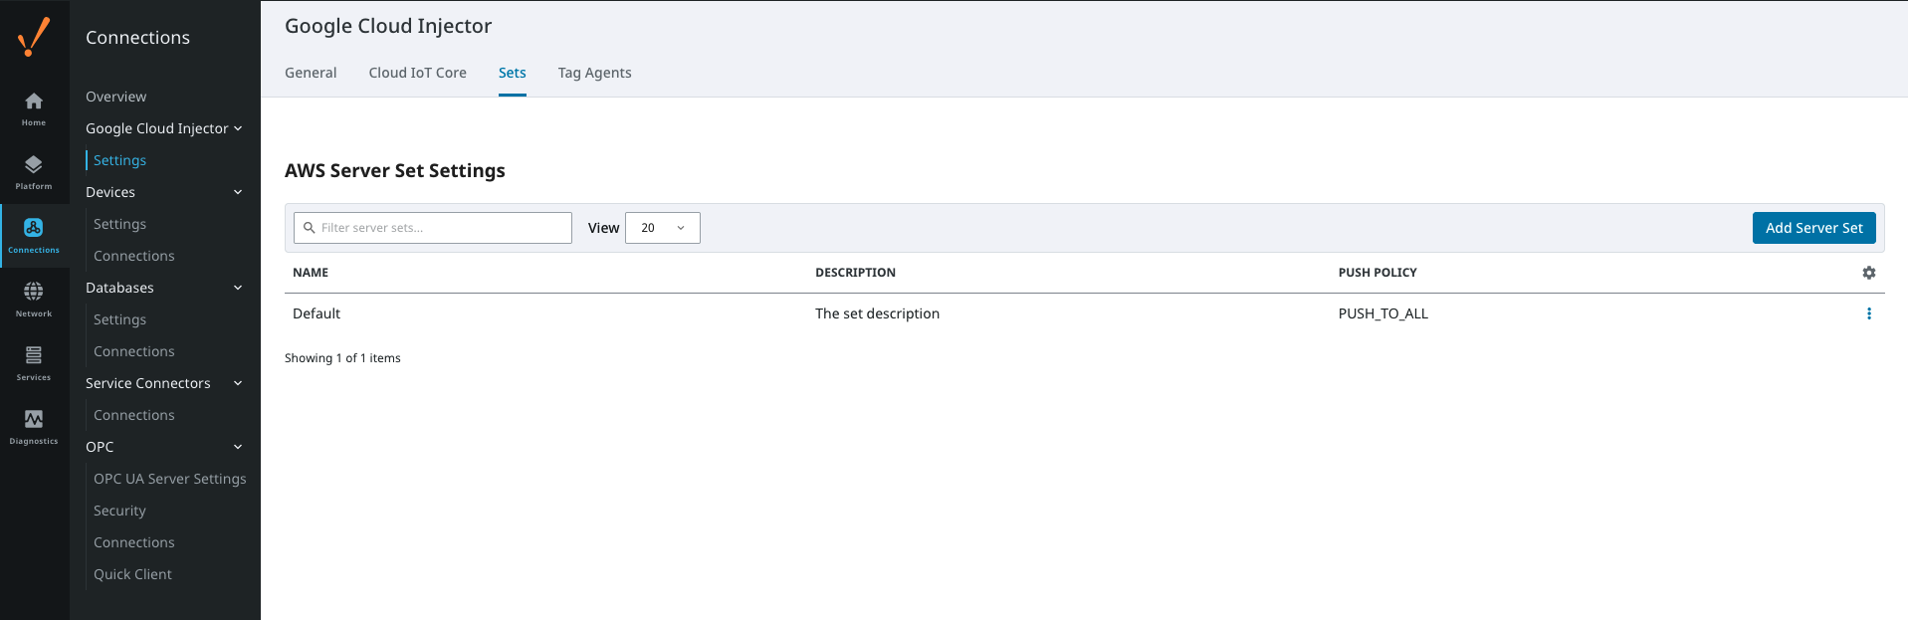Viewport: 1908px width, 620px height.
Task: Open Default row three-dot menu
Action: pyautogui.click(x=1868, y=313)
